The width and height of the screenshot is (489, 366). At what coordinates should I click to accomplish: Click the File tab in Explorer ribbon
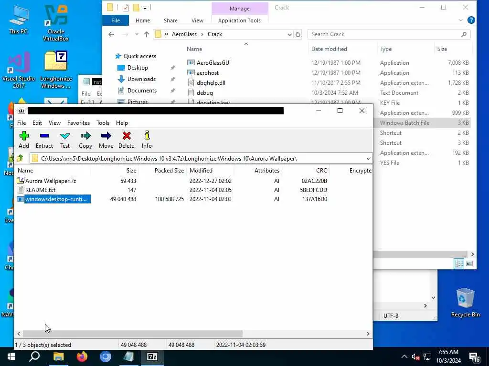[x=116, y=20]
